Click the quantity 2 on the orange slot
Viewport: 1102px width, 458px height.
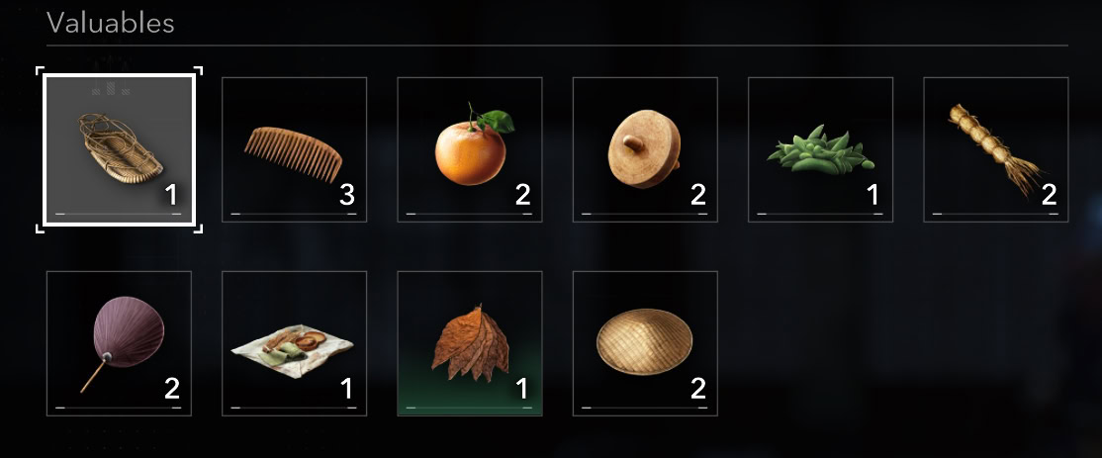click(522, 195)
